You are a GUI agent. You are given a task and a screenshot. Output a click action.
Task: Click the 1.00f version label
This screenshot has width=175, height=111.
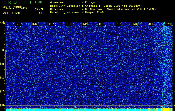[39, 2]
